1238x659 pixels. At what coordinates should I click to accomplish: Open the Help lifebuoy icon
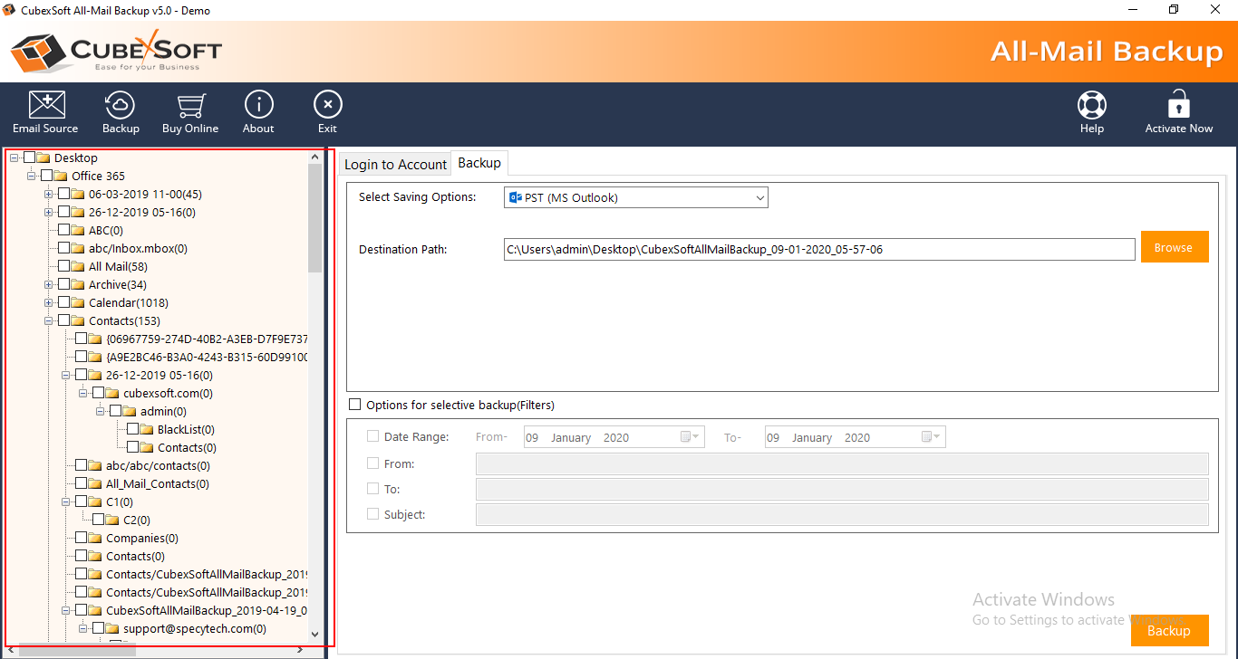coord(1091,105)
